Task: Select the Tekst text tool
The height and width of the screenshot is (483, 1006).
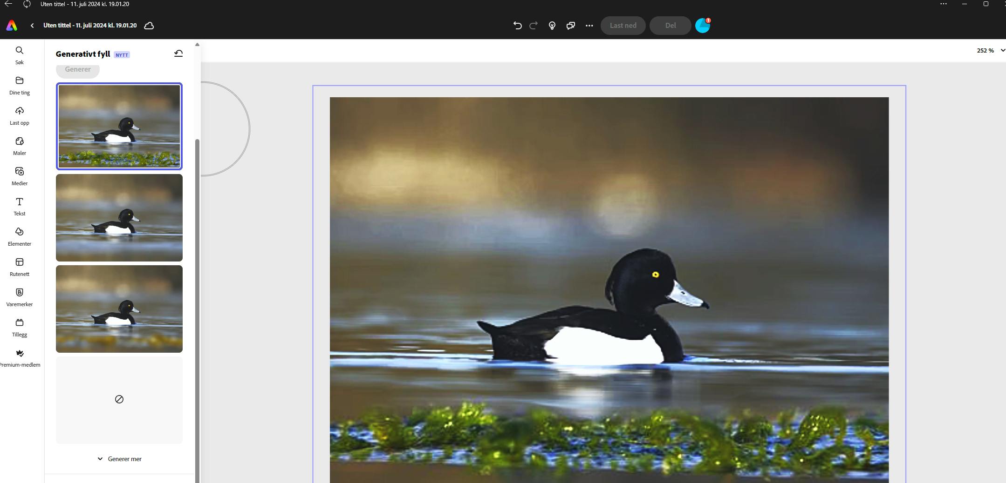Action: click(x=20, y=207)
